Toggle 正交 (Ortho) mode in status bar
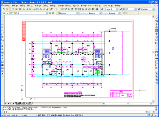 (48, 115)
